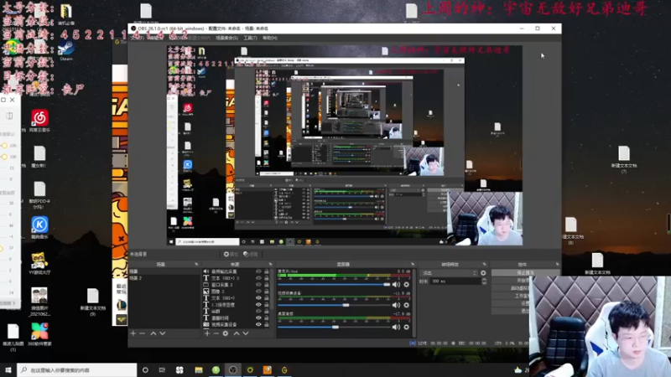Viewport: 671px width, 377px height.
Task: Click the transition duration stepper arrows
Action: (484, 281)
